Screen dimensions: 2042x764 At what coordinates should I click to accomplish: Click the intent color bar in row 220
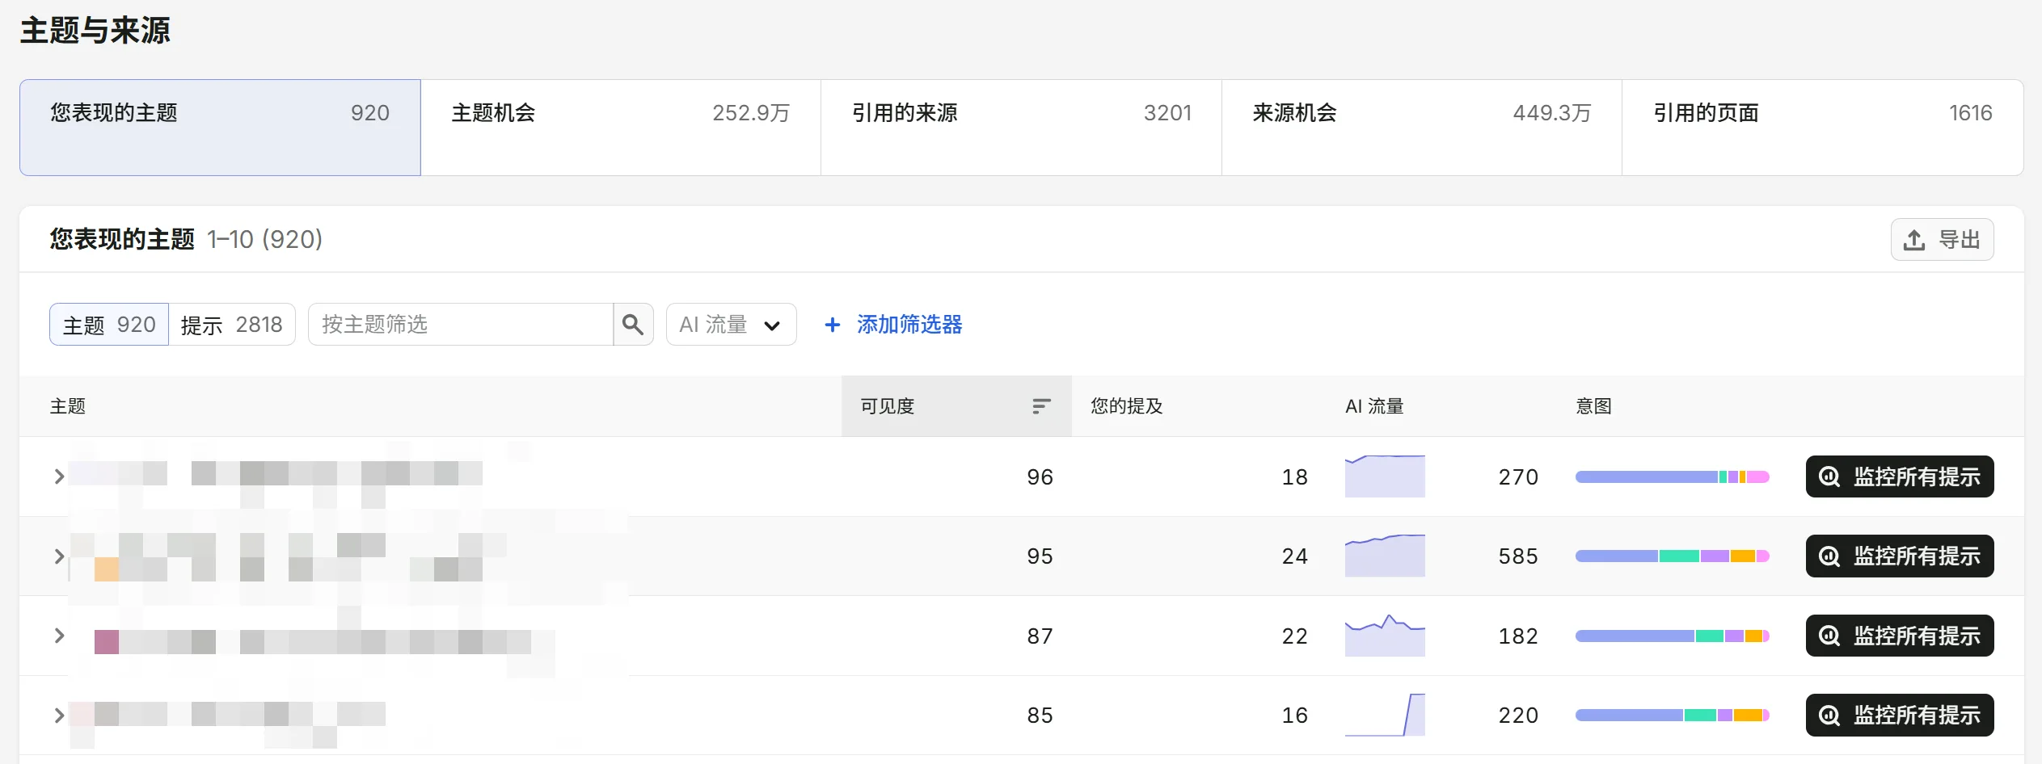[1673, 715]
